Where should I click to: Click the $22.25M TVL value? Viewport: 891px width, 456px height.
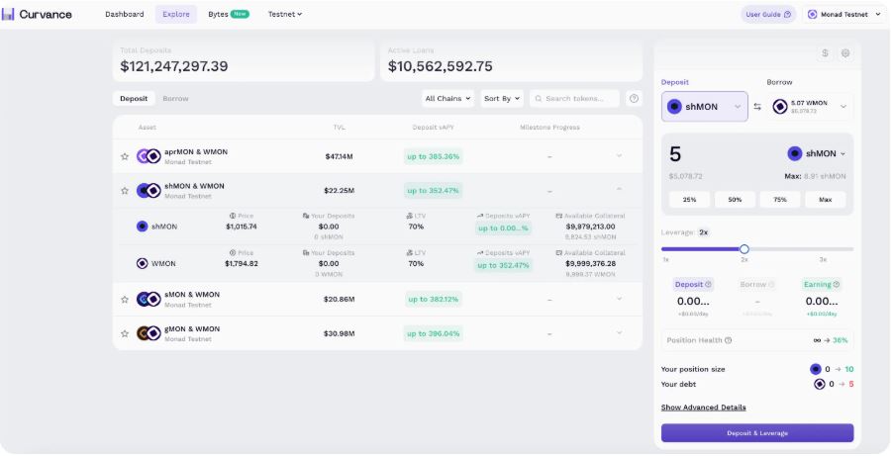[340, 191]
